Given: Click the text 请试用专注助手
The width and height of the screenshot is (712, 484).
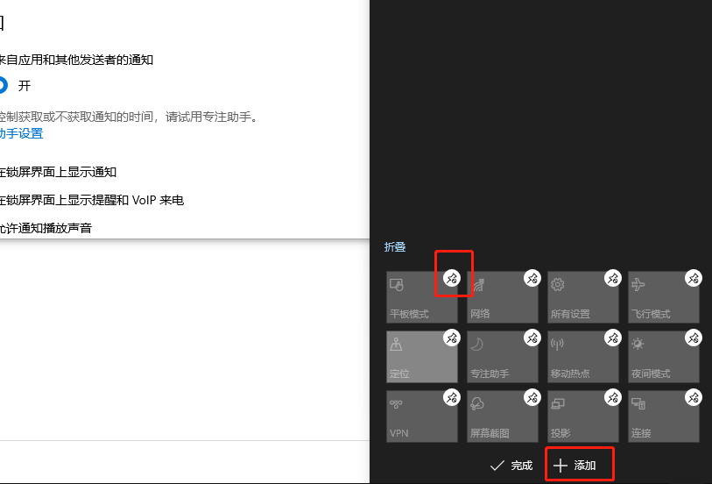Looking at the screenshot, I should pos(208,117).
